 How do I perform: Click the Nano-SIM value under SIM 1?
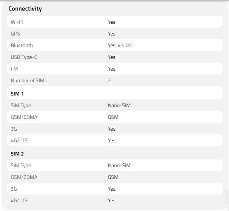coord(119,105)
